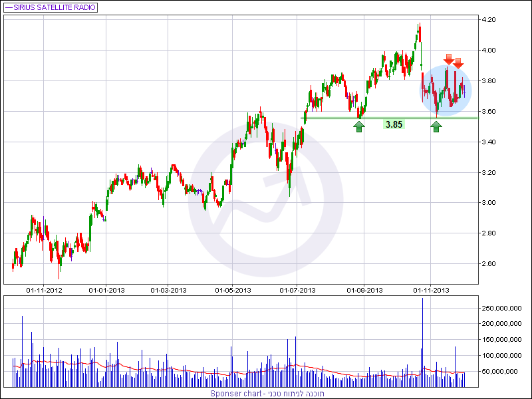Screen dimensions: 532x399
Task: Click the 250,000,000 volume axis value
Action: pos(501,308)
